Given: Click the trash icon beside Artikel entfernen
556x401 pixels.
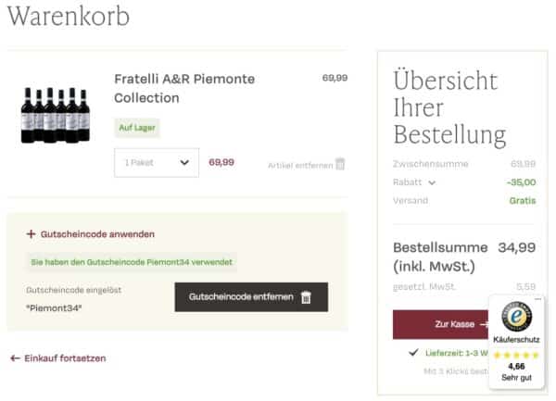Looking at the screenshot, I should click(340, 164).
